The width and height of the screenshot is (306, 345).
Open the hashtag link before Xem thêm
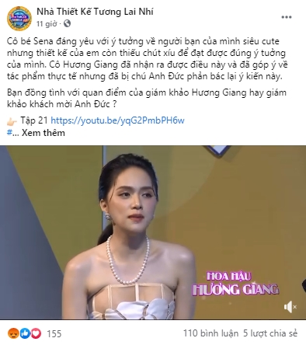click(x=9, y=133)
